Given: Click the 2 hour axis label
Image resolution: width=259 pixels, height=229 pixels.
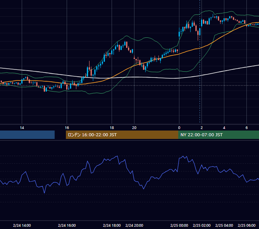Looking at the screenshot, I should pos(202,128).
